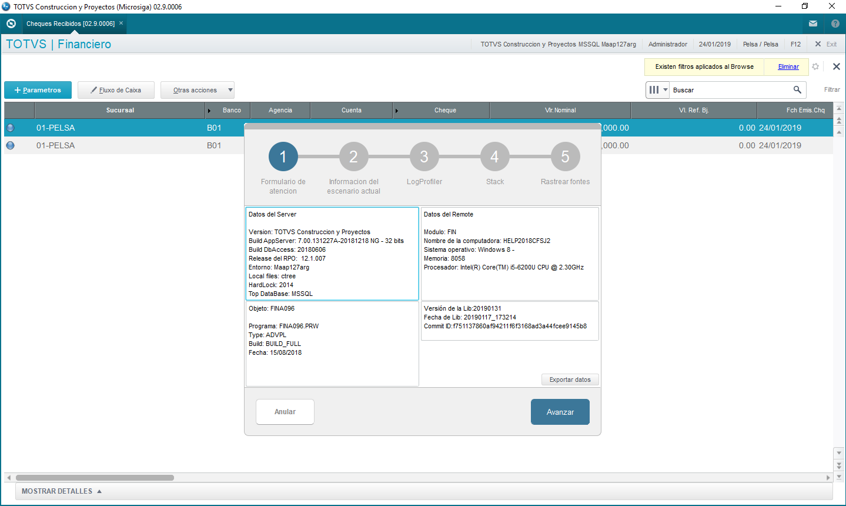This screenshot has height=506, width=846.
Task: Open the column selector dropdown beside Buscar
Action: coord(658,90)
